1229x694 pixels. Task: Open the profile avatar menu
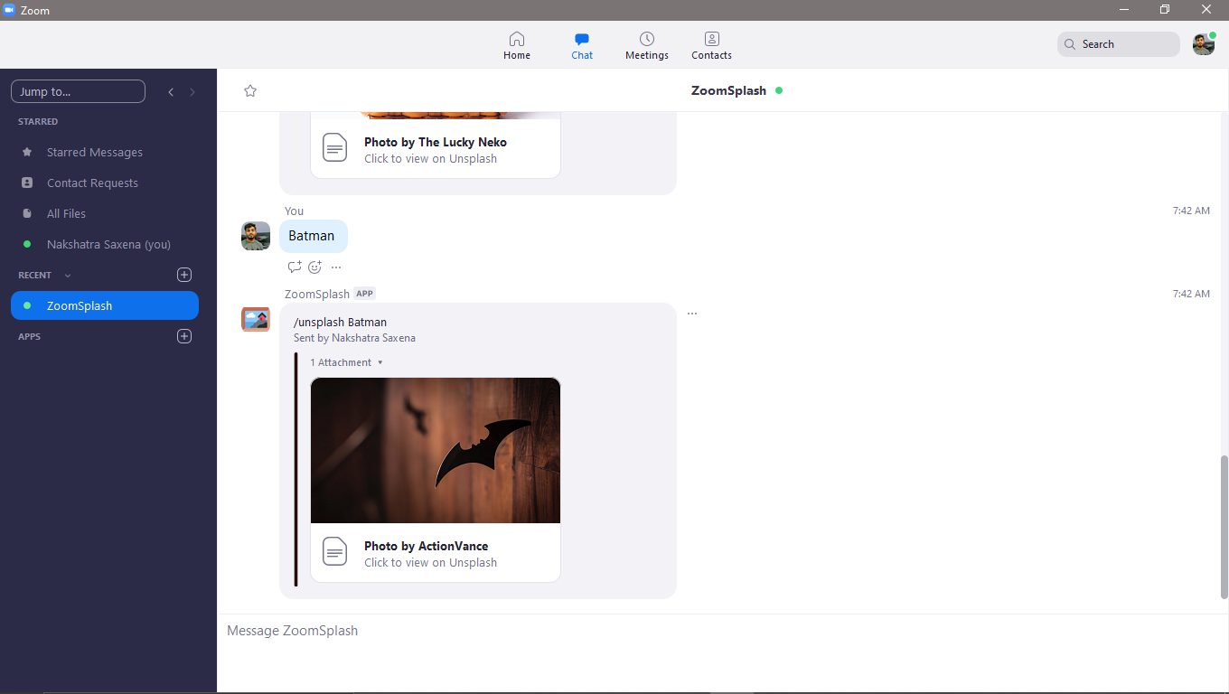click(1203, 44)
